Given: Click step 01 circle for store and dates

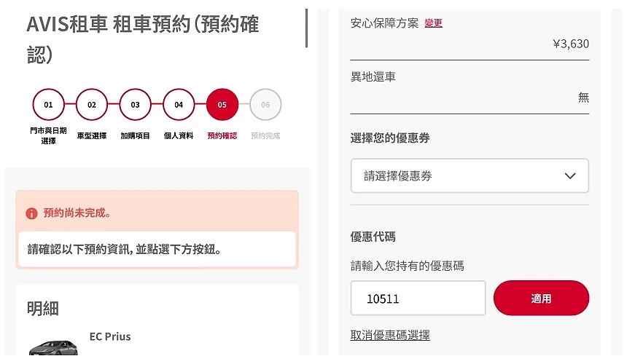Looking at the screenshot, I should [x=48, y=105].
